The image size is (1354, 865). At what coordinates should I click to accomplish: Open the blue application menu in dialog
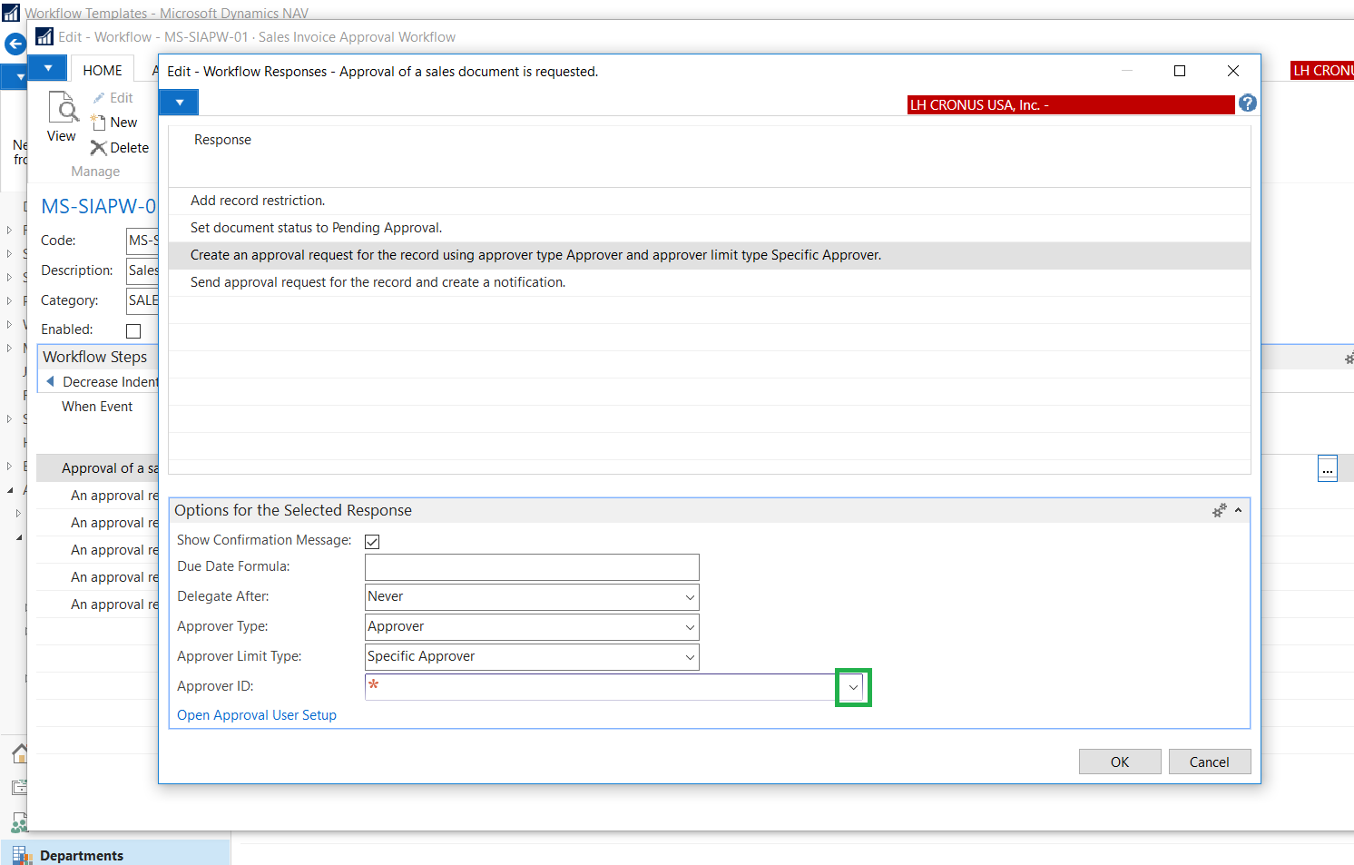pyautogui.click(x=180, y=103)
